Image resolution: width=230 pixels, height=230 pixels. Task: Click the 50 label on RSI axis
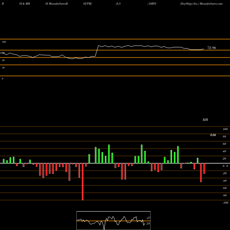coord(3,60)
